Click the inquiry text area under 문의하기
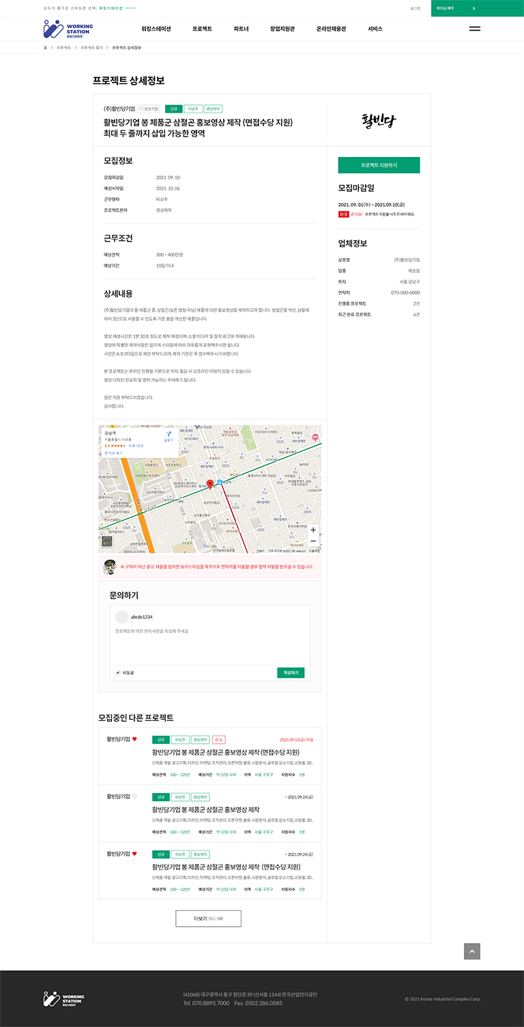This screenshot has height=1027, width=524. (x=212, y=641)
